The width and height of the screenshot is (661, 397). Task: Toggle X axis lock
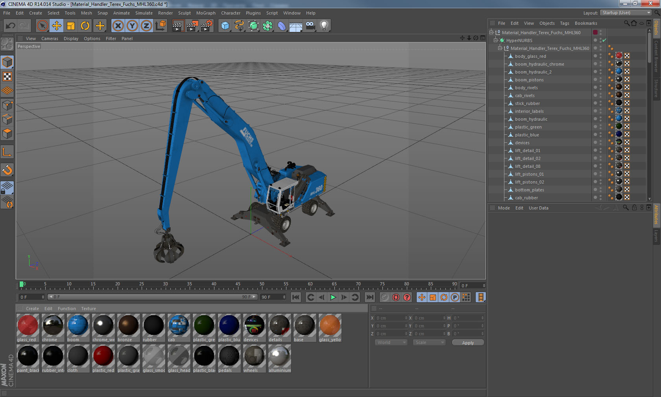pos(118,26)
